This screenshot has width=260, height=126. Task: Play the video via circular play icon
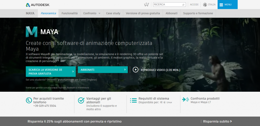(136, 70)
